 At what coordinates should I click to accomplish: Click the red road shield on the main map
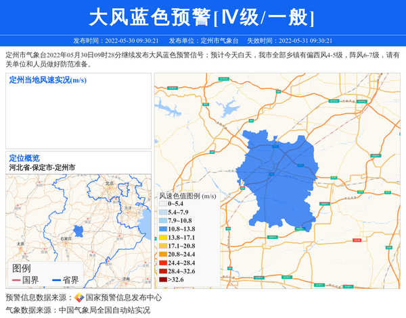pyautogui.click(x=357, y=240)
